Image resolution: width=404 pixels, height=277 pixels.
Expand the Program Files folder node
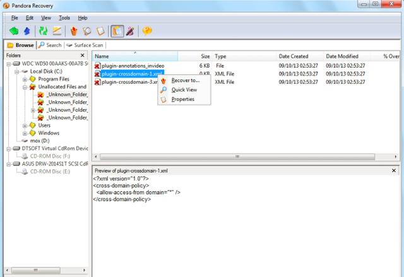[25, 80]
